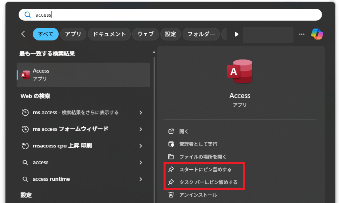339x203 pixels.
Task: Expand "msaccess cpu 上昇 印刷" chevron
Action: (x=141, y=146)
